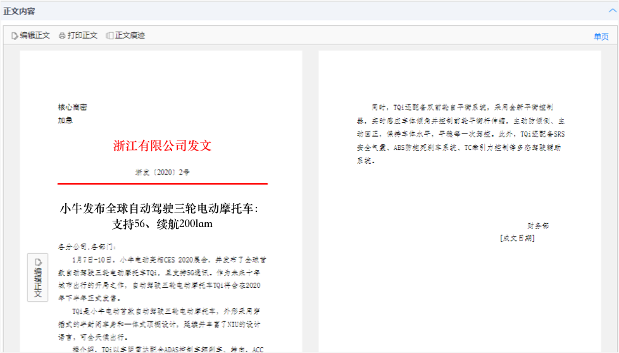Click the printer icon for 打印正文
619x353 pixels.
point(62,36)
